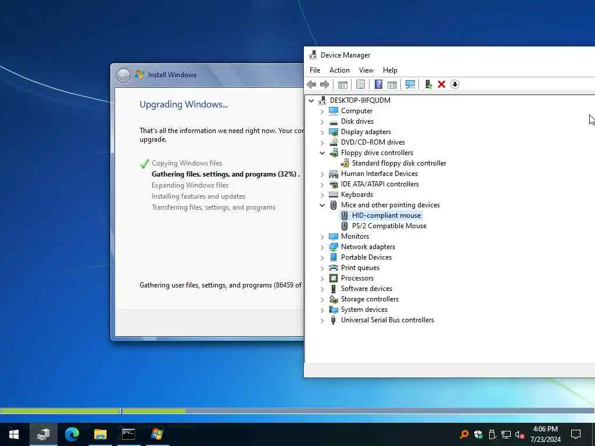The width and height of the screenshot is (595, 446).
Task: Expand the Computer category
Action: (x=322, y=111)
